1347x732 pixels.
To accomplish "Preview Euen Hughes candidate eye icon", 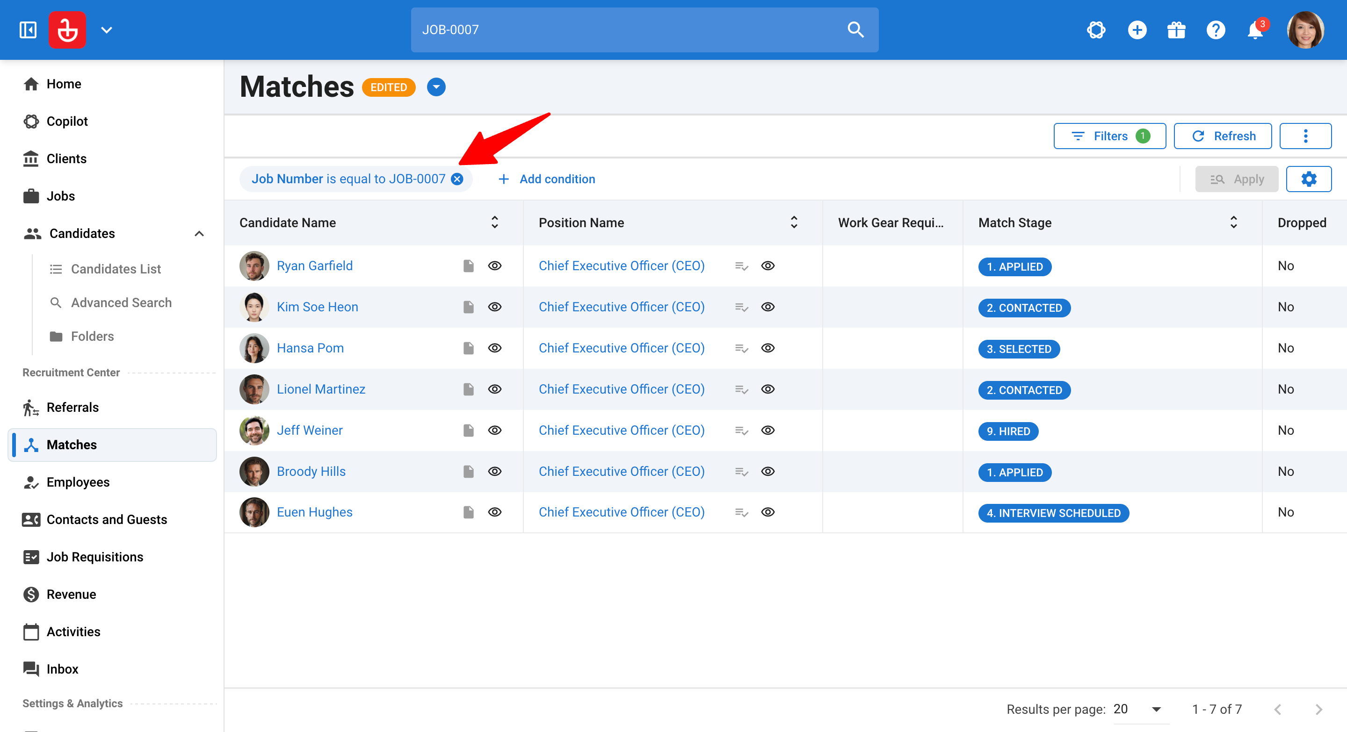I will pyautogui.click(x=495, y=513).
